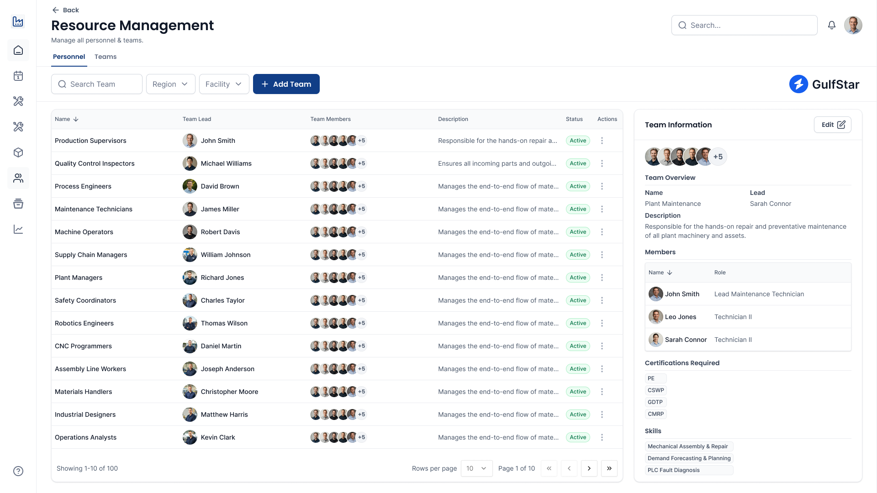Switch to the Teams tab
The image size is (877, 493).
click(106, 57)
